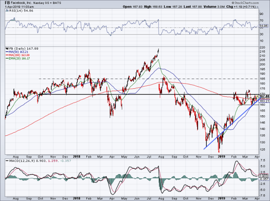Screen dimensions: 270x201
Task: Click the Last 167.88 value in header
Action: pos(192,7)
